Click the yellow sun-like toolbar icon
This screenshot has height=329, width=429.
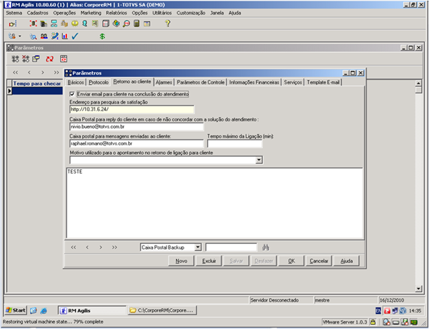tap(75, 23)
